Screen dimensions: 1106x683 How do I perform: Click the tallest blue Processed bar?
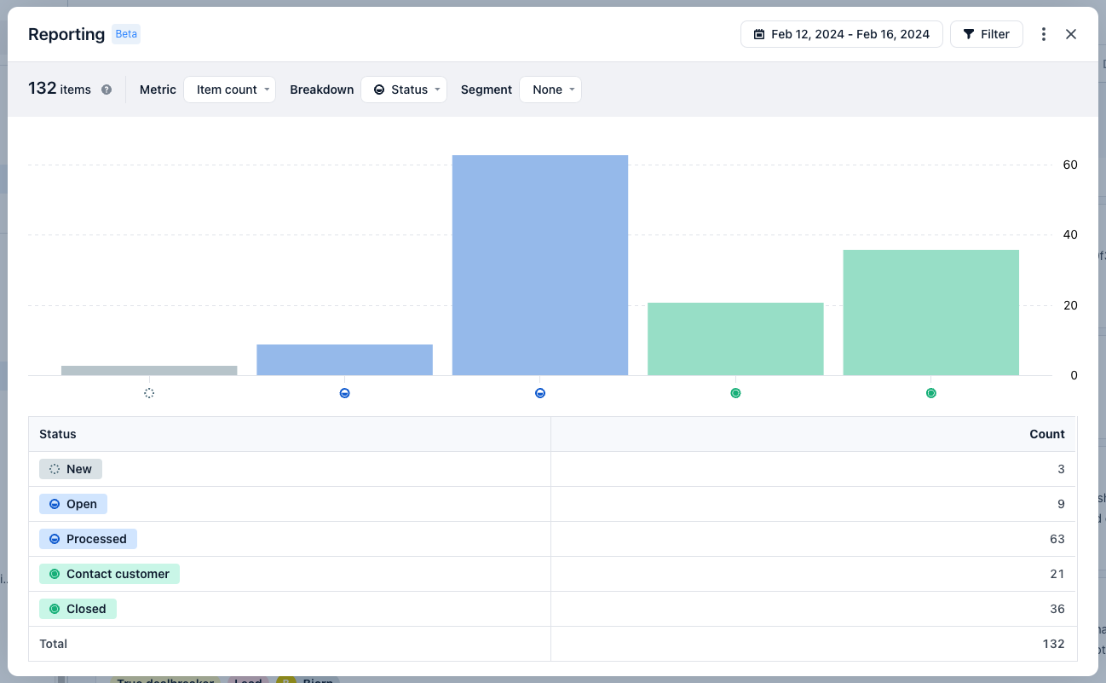pos(540,265)
